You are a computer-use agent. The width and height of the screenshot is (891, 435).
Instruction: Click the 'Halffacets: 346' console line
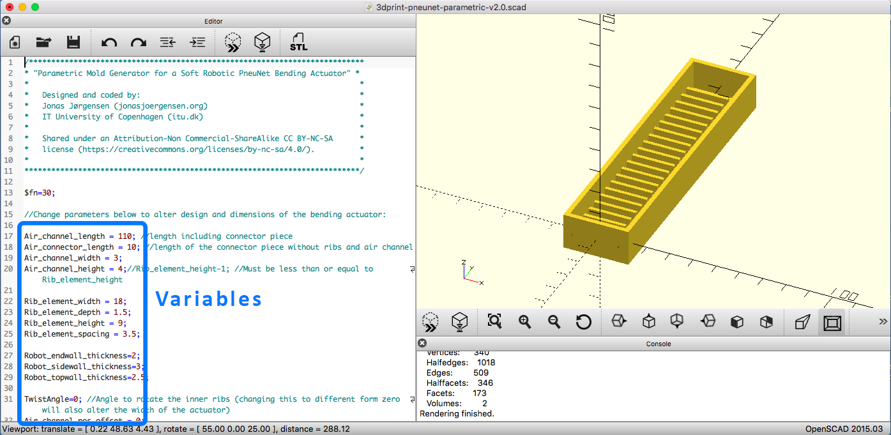(x=459, y=383)
